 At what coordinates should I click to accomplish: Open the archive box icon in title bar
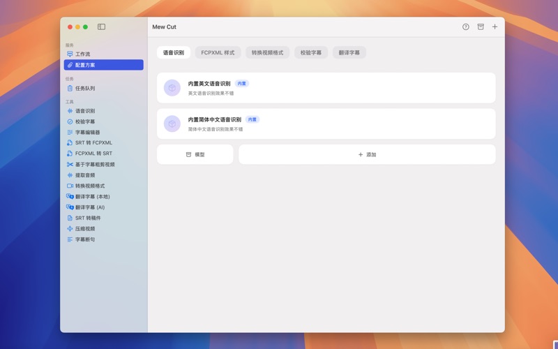tap(481, 27)
